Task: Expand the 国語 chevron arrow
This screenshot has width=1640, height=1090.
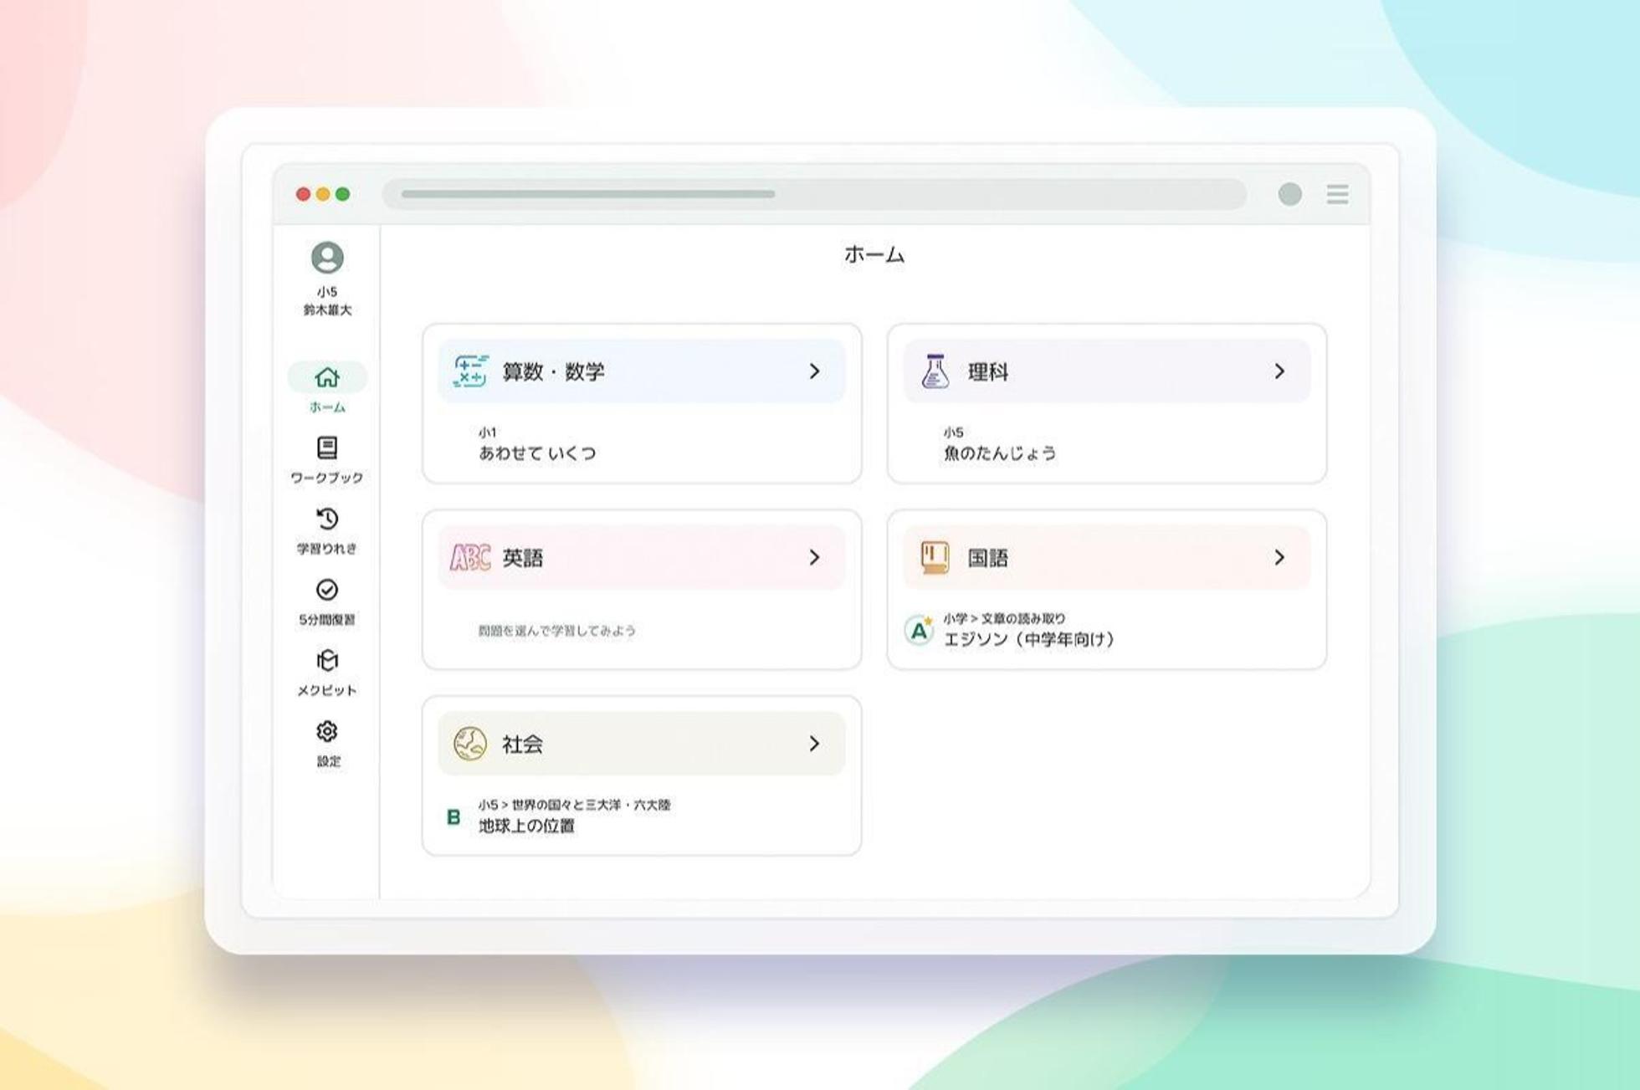Action: click(x=1279, y=557)
